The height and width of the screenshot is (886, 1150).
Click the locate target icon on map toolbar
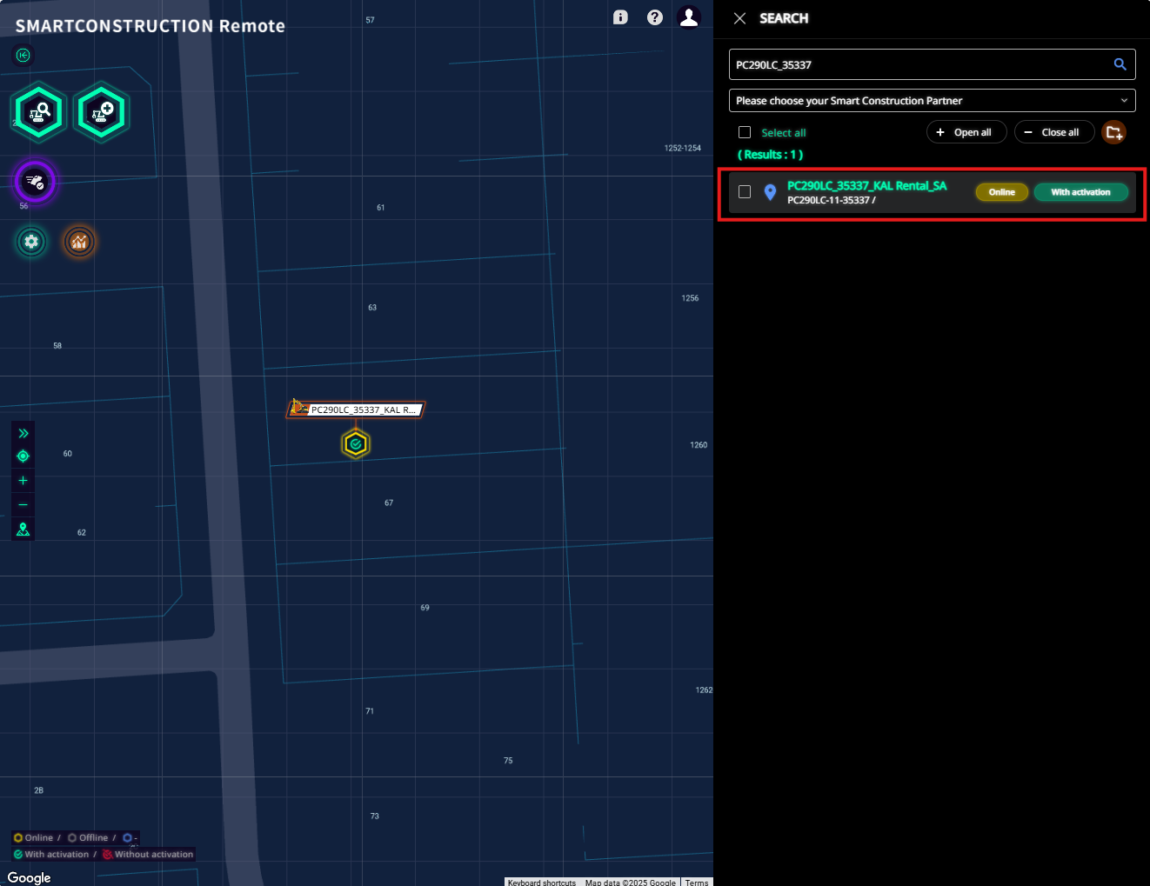(x=23, y=456)
